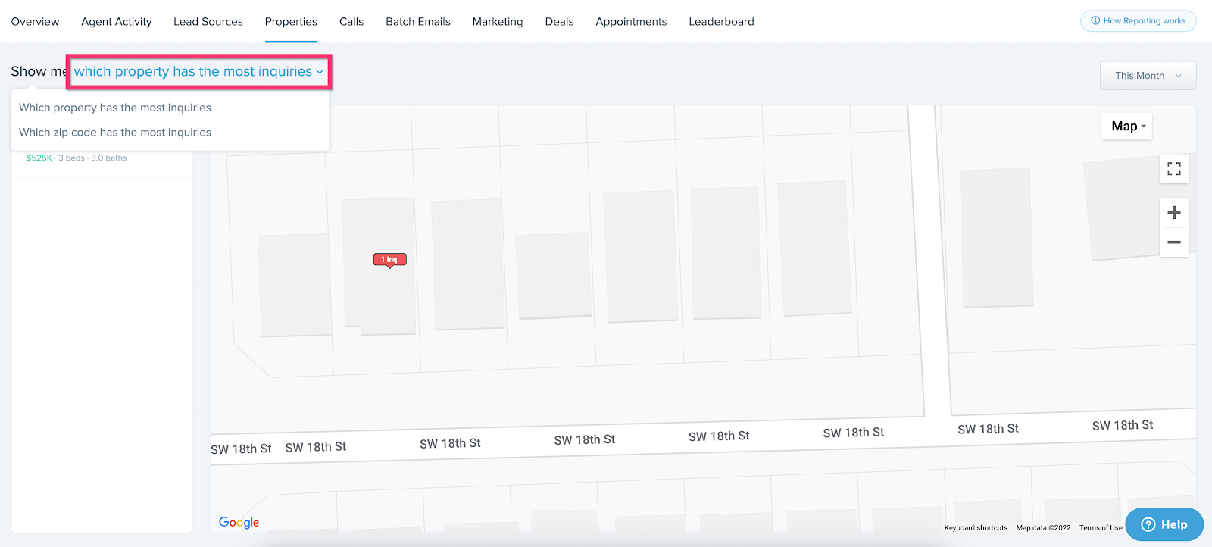Toggle fullscreen map view icon

1174,169
